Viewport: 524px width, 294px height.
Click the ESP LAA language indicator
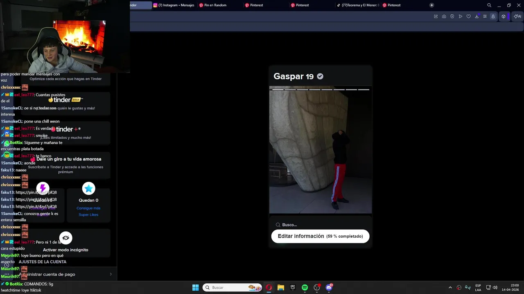478,287
